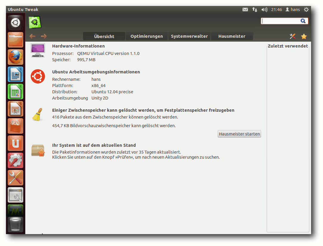Click the Einiger Zwischenspeicher heading
The width and height of the screenshot is (323, 246).
click(x=143, y=110)
